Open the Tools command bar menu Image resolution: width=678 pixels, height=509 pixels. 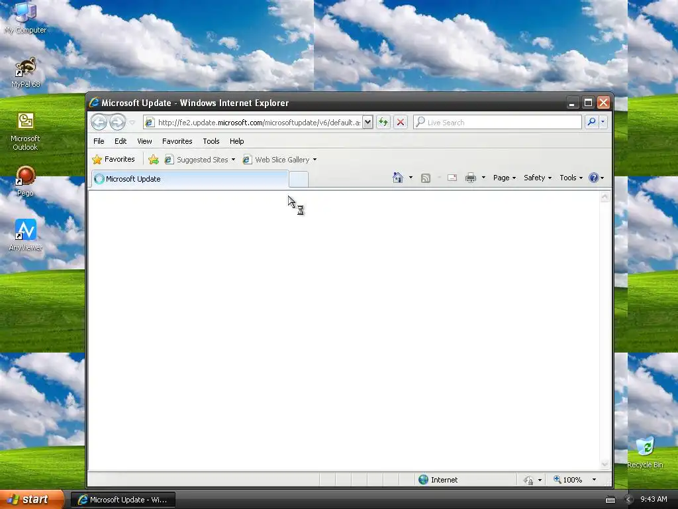pos(571,178)
